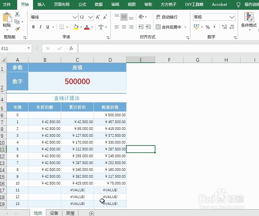Screen dimensions: 259x216
Task: Toggle middle vertical alignment
Action: (124, 17)
